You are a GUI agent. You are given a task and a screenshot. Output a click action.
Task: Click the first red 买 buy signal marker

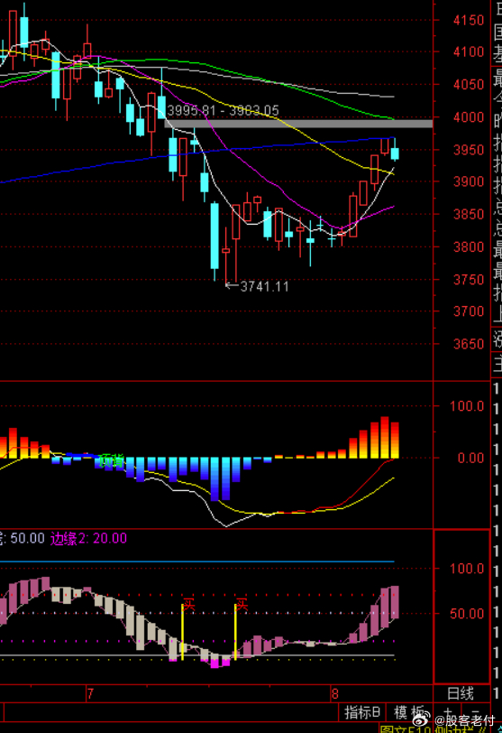(x=188, y=604)
